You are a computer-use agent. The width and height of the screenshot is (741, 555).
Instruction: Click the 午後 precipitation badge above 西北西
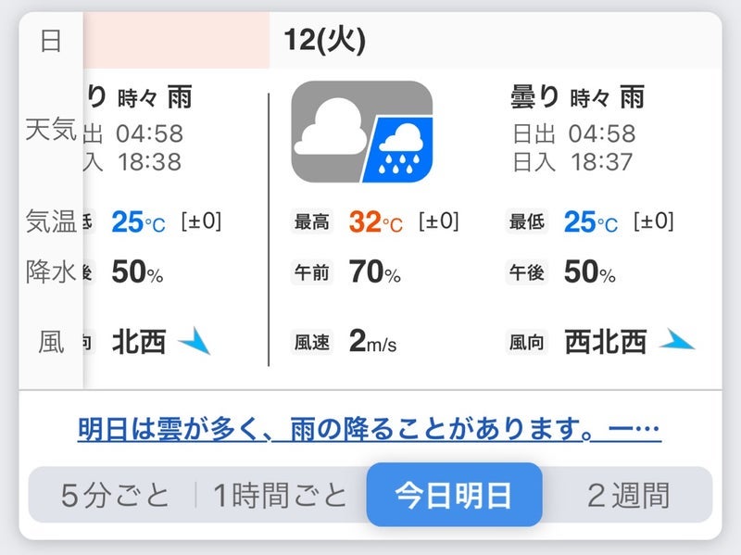click(528, 274)
